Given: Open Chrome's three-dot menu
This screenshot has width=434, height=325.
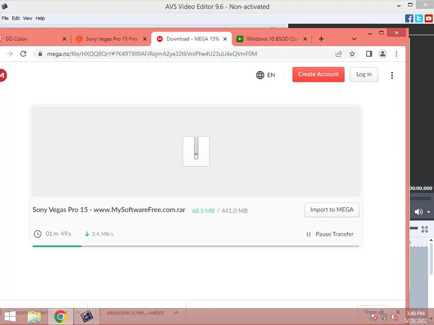Looking at the screenshot, I should pos(396,54).
